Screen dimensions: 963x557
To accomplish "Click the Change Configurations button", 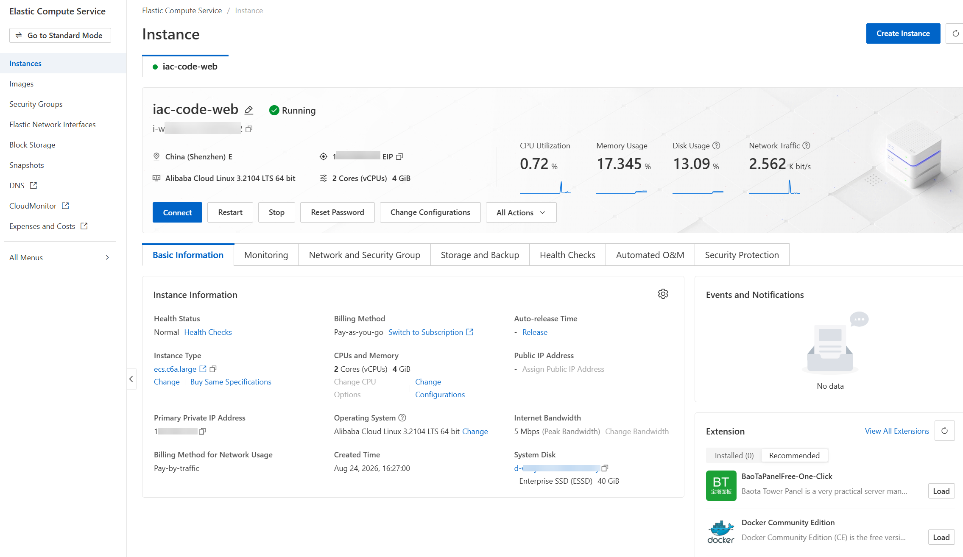I will click(430, 213).
